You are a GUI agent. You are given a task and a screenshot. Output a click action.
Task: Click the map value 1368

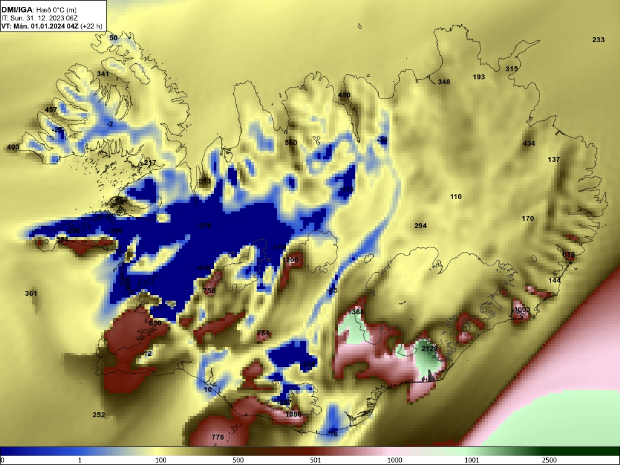coord(356,312)
